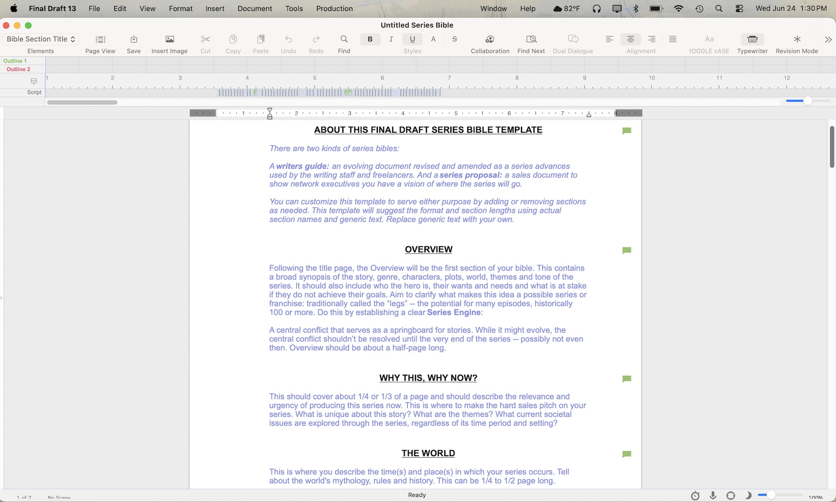This screenshot has height=502, width=836.
Task: Open the Document menu
Action: 255,8
